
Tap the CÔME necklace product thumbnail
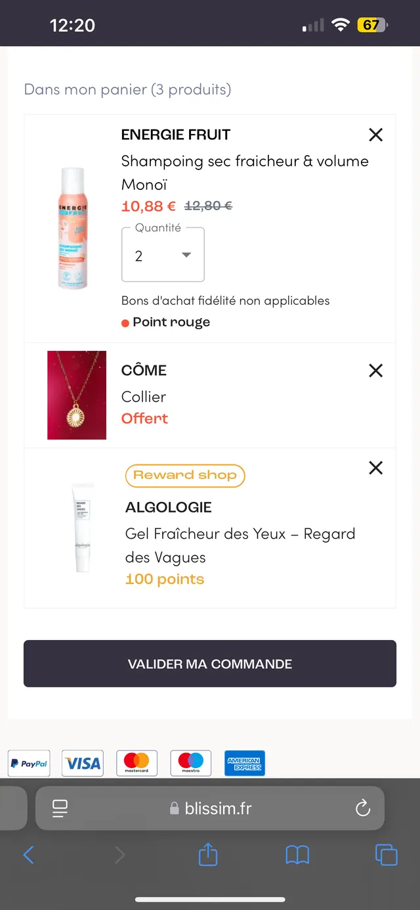pos(76,395)
